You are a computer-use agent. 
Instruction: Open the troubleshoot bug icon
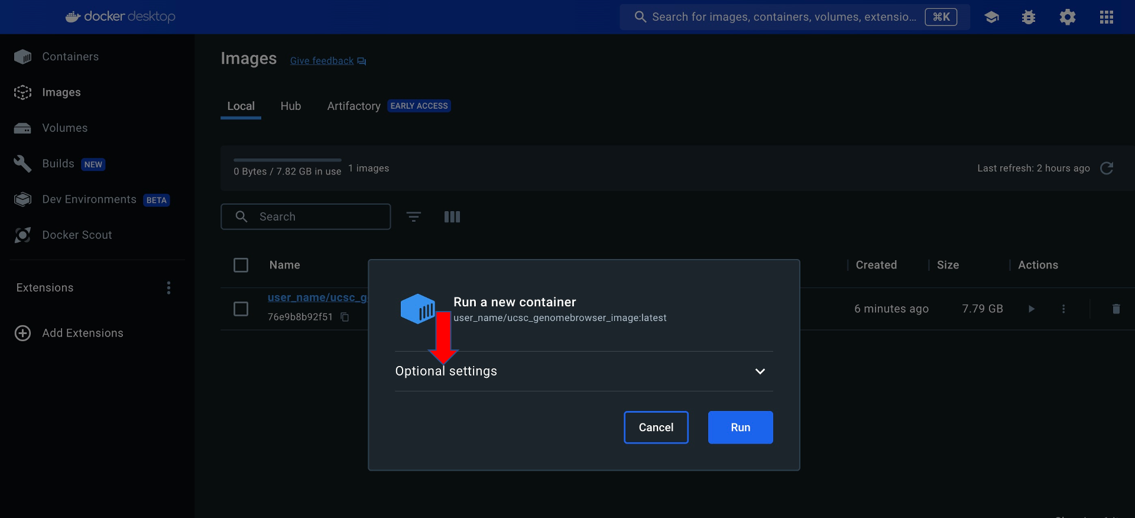1029,17
